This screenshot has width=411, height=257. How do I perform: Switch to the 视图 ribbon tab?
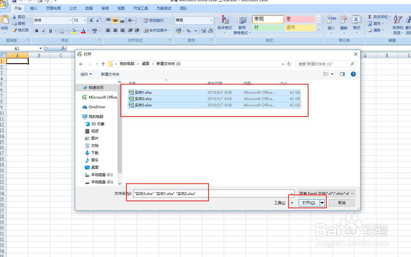121,8
